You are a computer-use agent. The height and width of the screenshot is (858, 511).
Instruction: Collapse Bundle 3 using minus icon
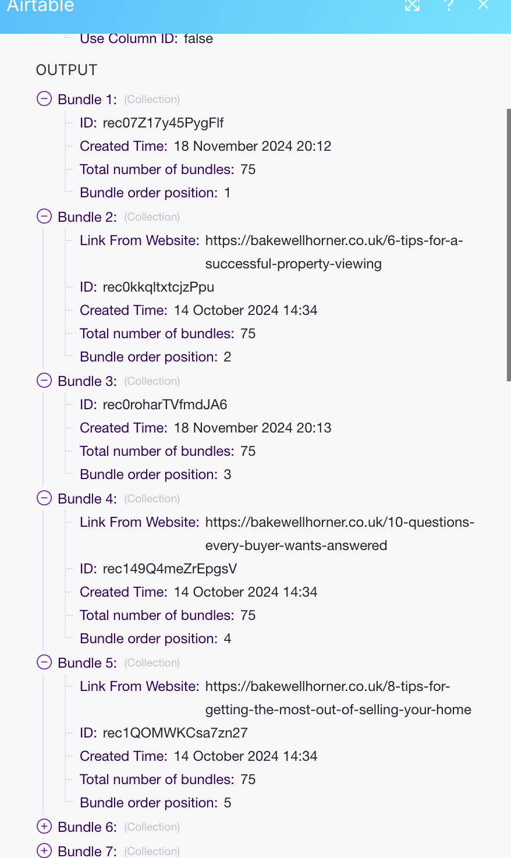click(x=44, y=381)
